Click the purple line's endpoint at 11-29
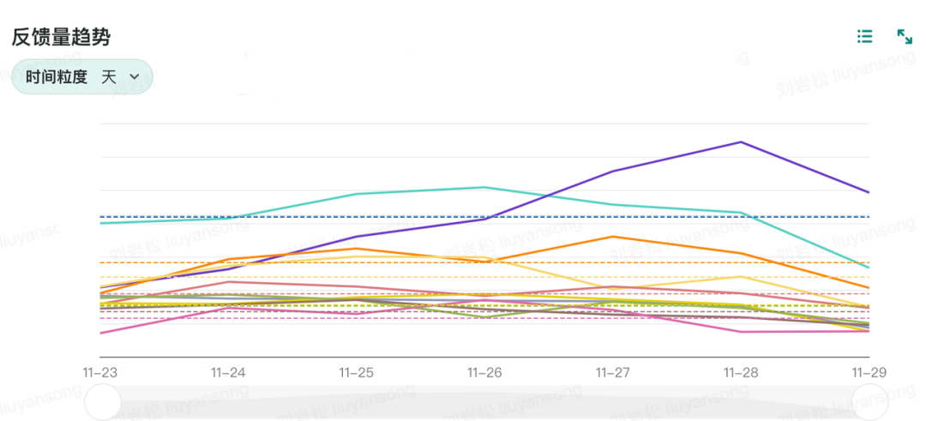 click(869, 192)
